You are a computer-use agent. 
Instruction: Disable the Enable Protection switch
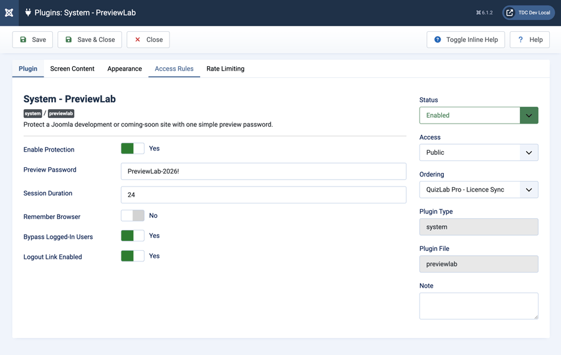133,148
